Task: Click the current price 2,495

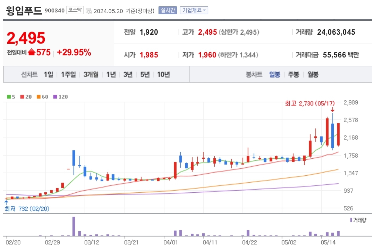Action: pos(26,38)
